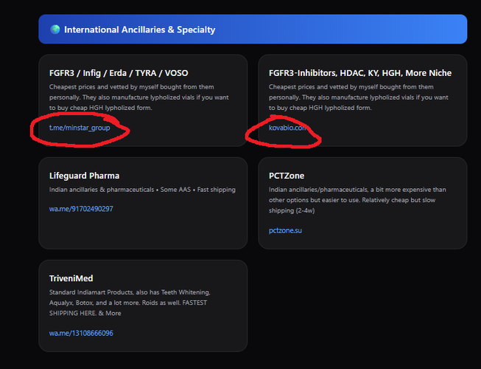Open the t.me/minstar_group link
The image size is (481, 369).
[80, 128]
